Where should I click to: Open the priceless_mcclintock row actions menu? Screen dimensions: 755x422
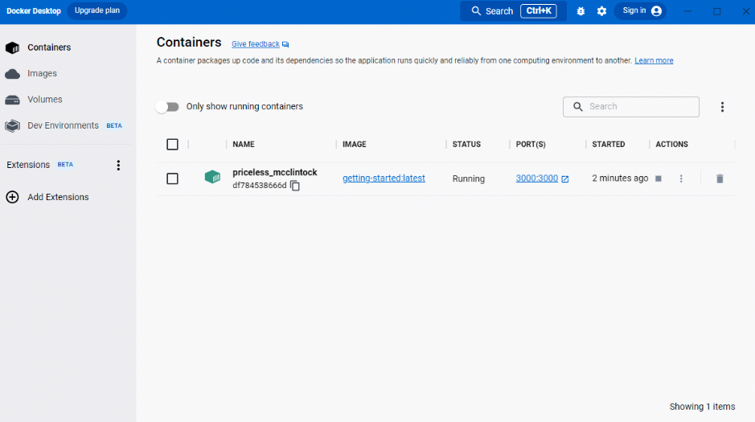click(x=681, y=178)
